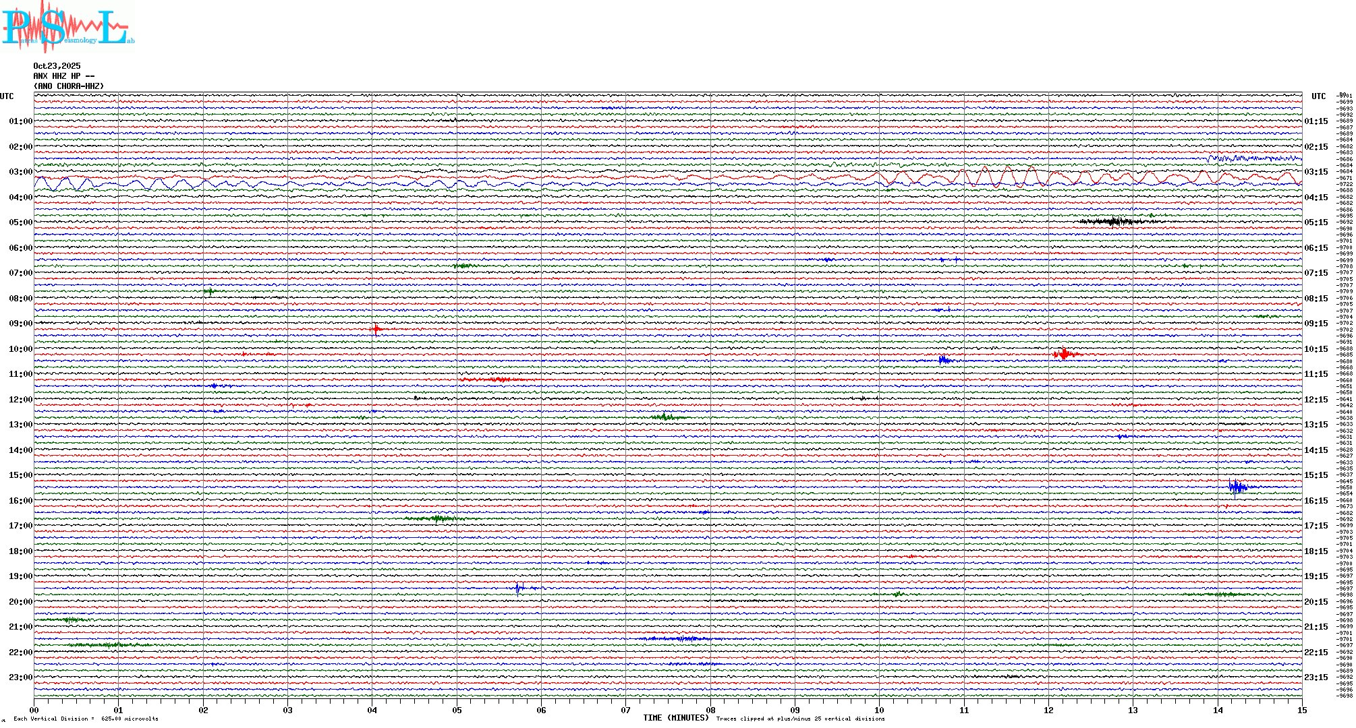This screenshot has height=728, width=1356.
Task: Click the UTC label at top left
Action: point(7,96)
